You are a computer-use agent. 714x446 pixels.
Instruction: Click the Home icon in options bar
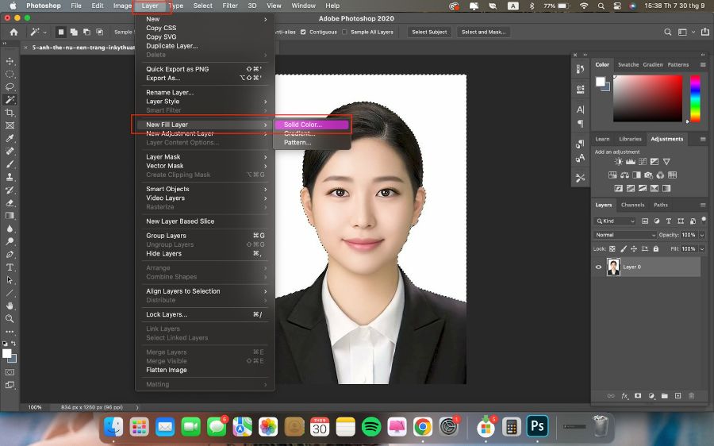[14, 32]
